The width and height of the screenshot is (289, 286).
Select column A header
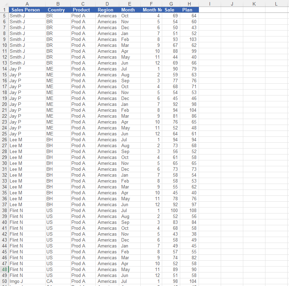tap(27, 4)
